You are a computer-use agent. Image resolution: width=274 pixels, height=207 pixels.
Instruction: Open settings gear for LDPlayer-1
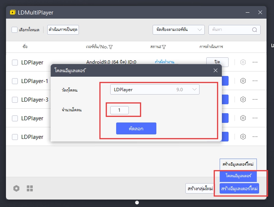243,81
